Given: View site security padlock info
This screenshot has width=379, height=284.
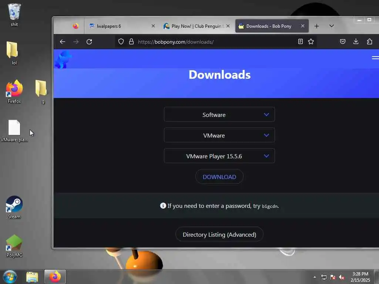Looking at the screenshot, I should point(131,41).
